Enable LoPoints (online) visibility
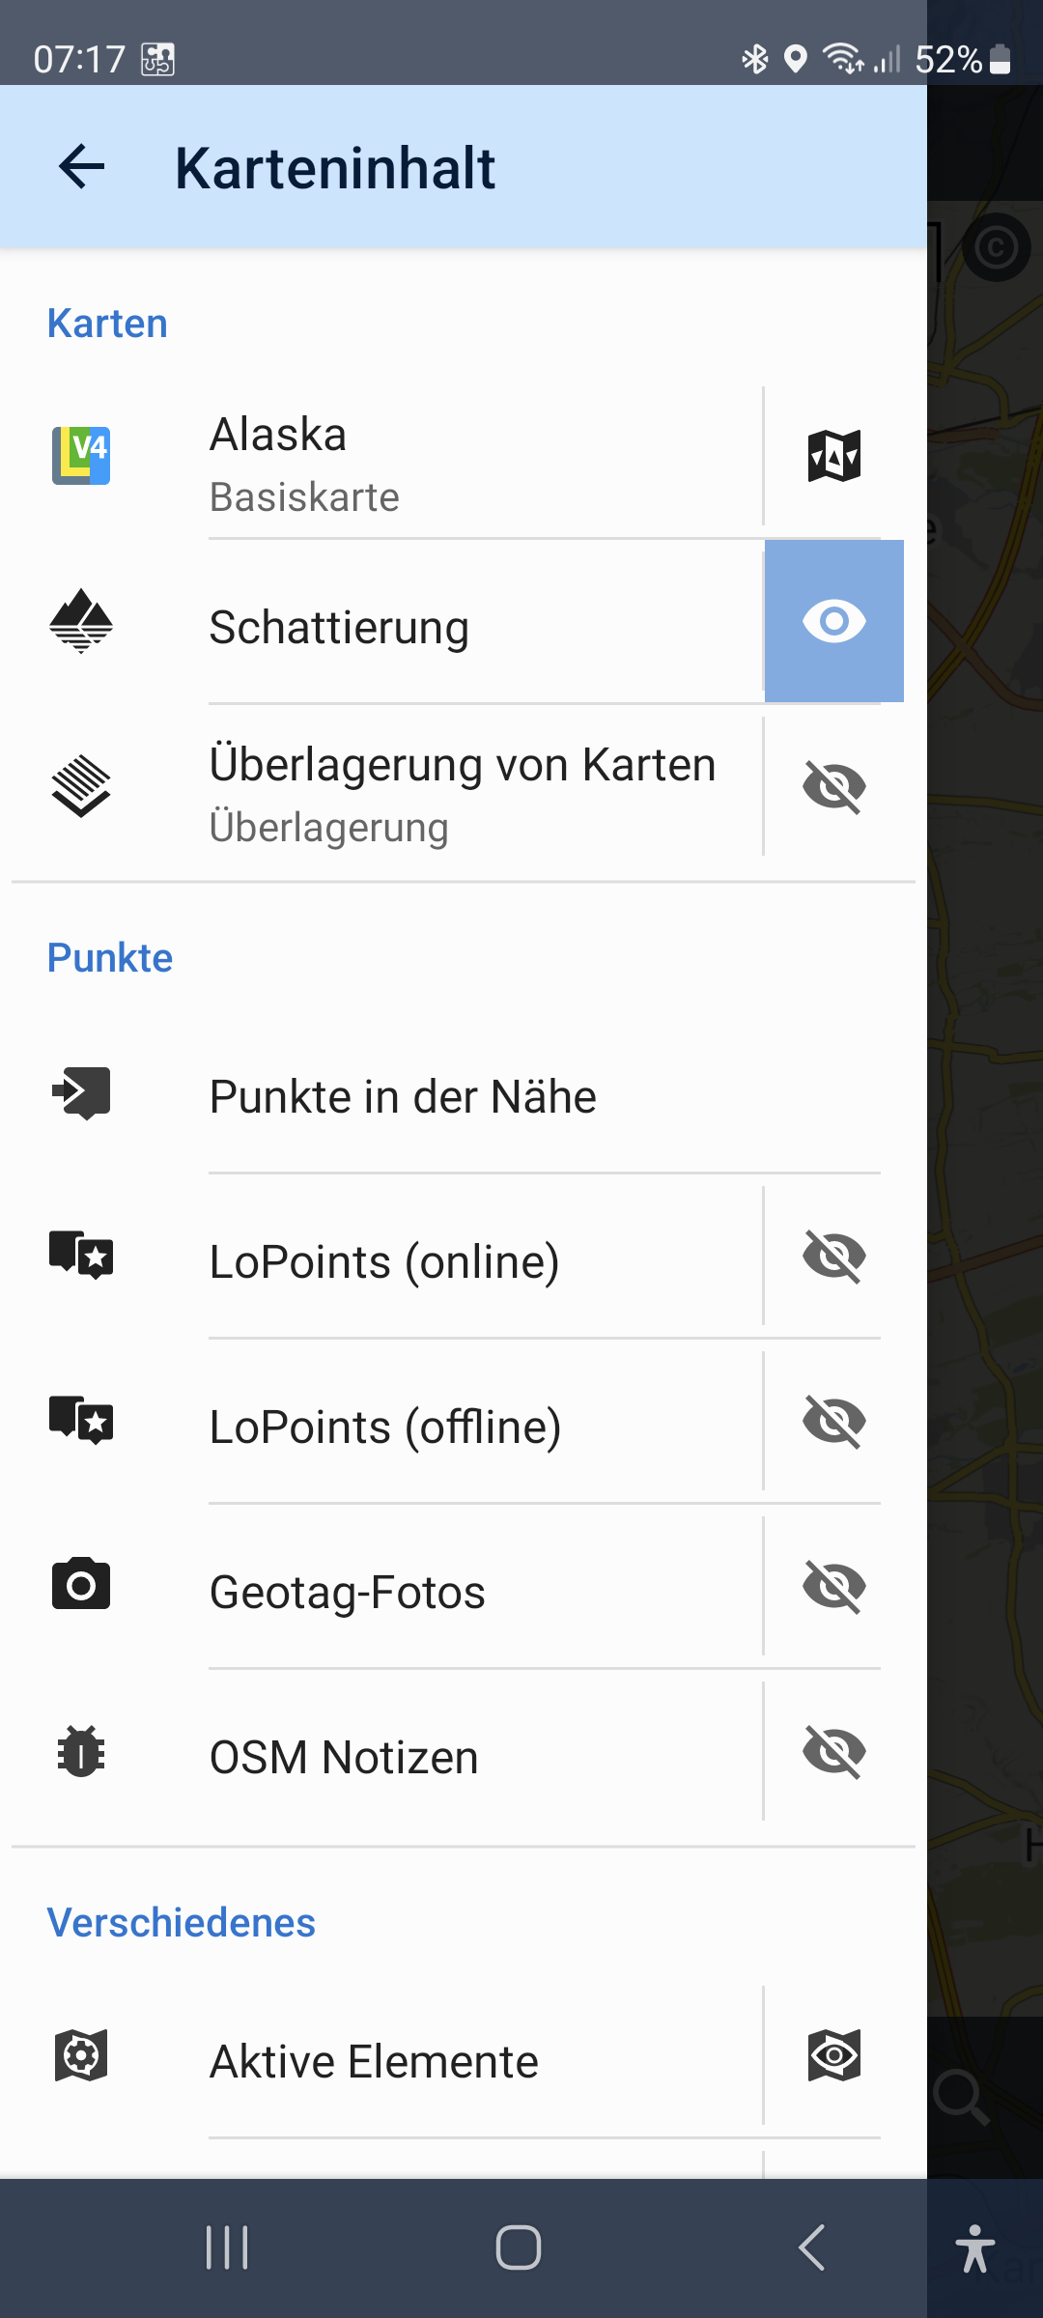Viewport: 1043px width, 2318px height. click(x=833, y=1256)
